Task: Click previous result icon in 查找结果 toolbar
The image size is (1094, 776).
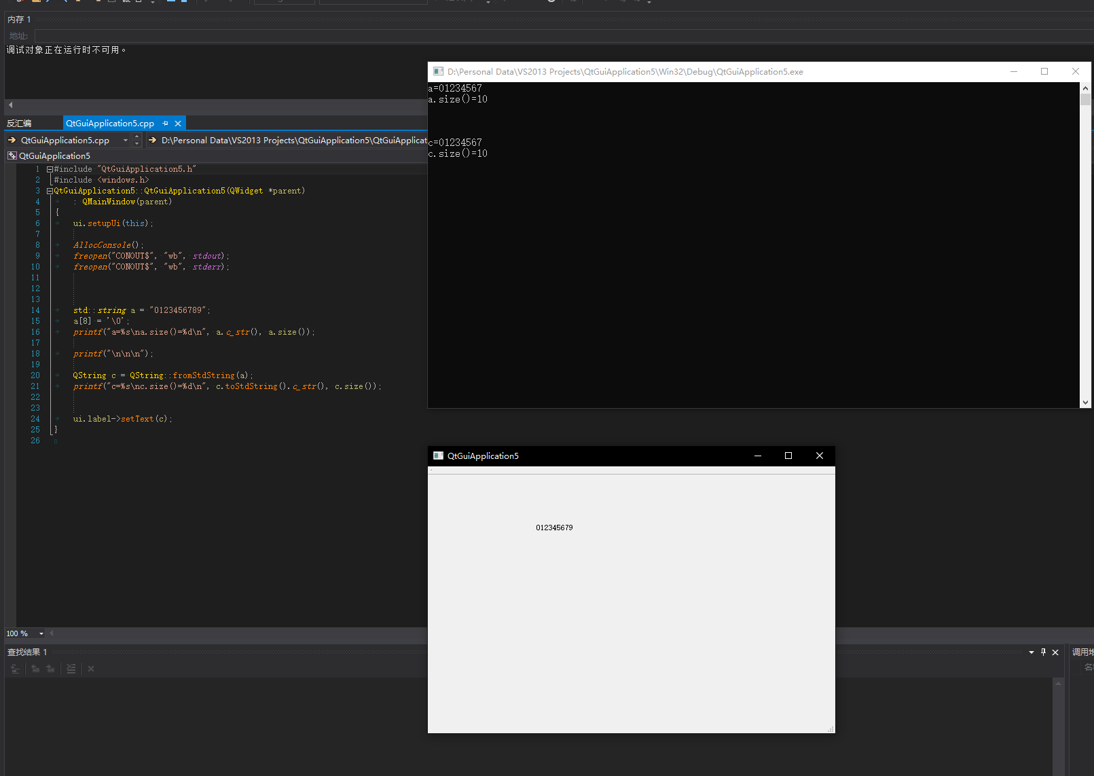Action: [x=35, y=669]
